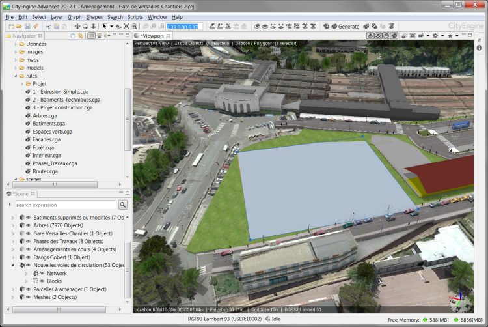Open the Layer menu
This screenshot has width=488, height=327.
click(57, 17)
